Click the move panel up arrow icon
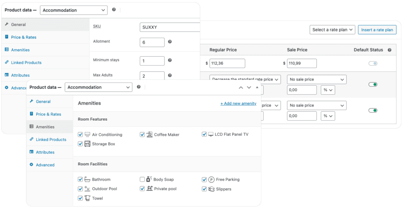403x209 pixels. click(241, 87)
